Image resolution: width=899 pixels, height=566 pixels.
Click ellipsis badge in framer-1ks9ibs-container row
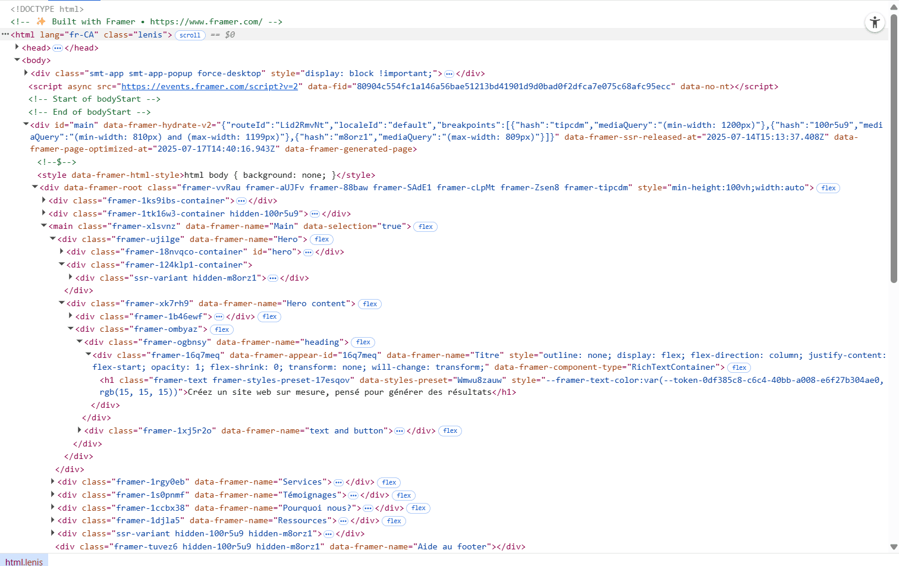pos(241,201)
